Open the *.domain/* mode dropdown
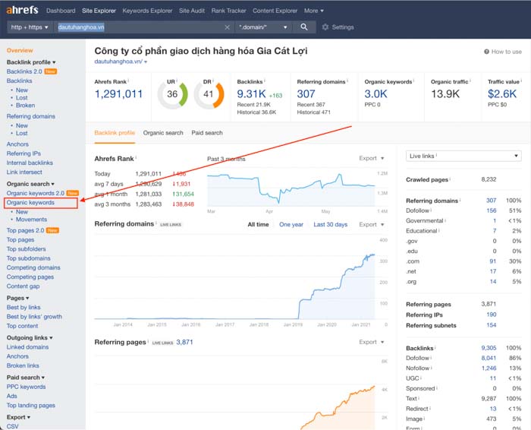 tap(263, 27)
